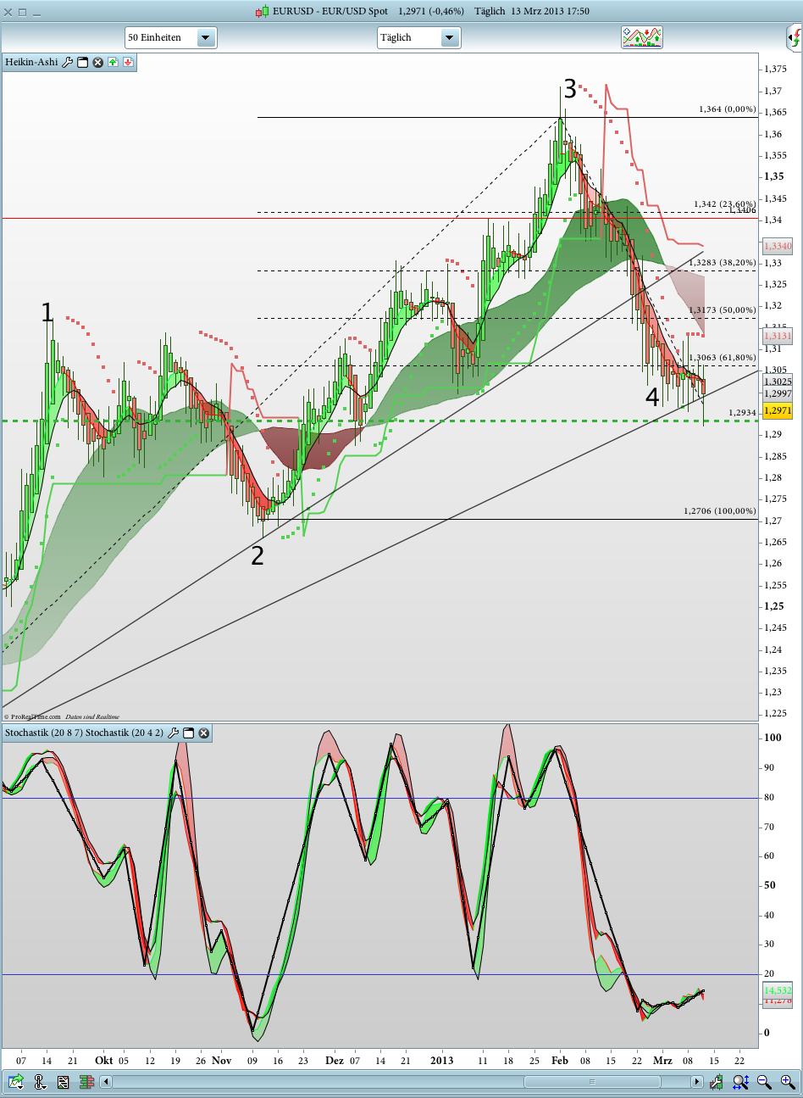Click the Nov label on time axis

tap(222, 1061)
